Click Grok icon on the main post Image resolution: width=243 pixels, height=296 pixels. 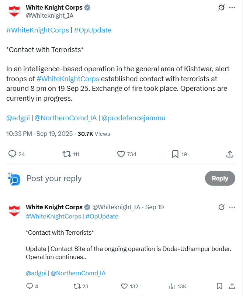pyautogui.click(x=222, y=8)
